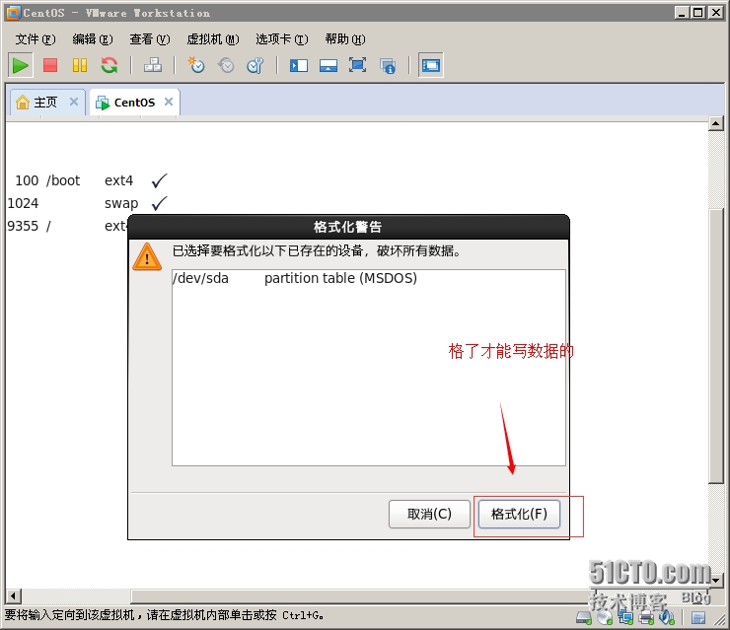Maximize the VMware Workstation window
The width and height of the screenshot is (730, 630).
coord(698,13)
